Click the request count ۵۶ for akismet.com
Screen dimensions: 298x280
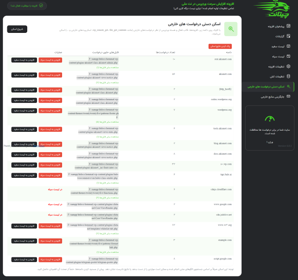pos(173,74)
